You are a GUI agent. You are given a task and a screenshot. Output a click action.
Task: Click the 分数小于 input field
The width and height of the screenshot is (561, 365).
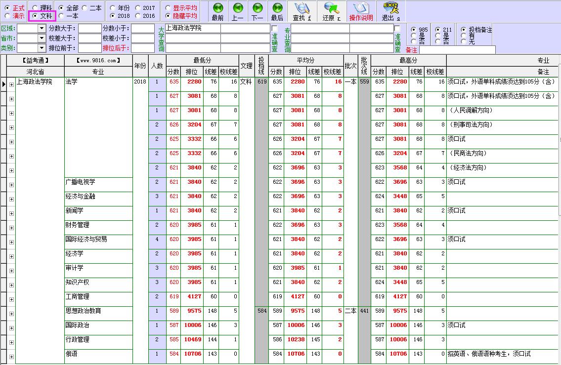(x=143, y=28)
